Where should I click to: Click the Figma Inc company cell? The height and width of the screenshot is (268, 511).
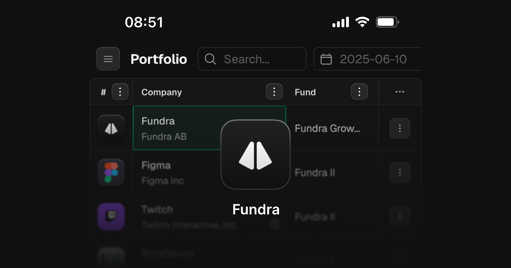(x=170, y=173)
